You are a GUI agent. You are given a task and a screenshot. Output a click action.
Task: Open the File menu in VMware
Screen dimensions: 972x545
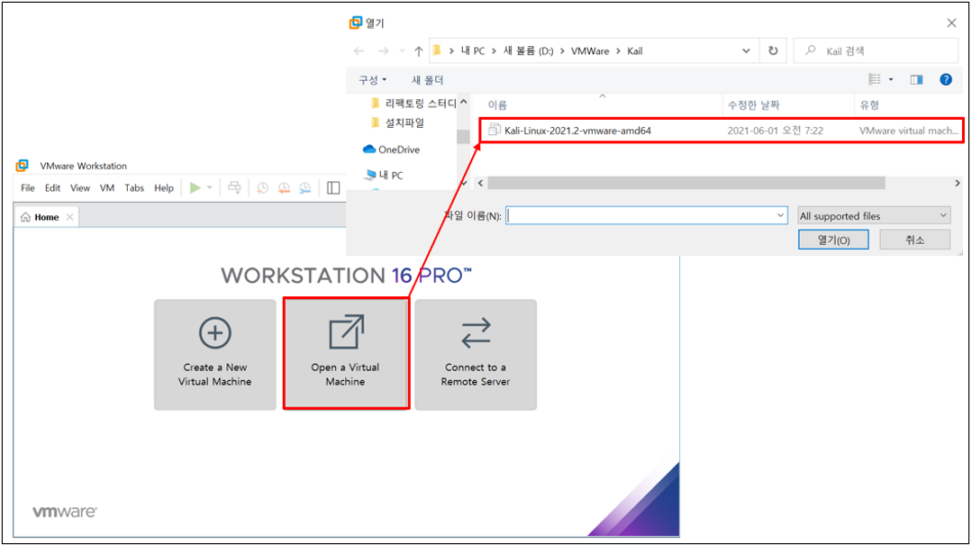(x=28, y=188)
